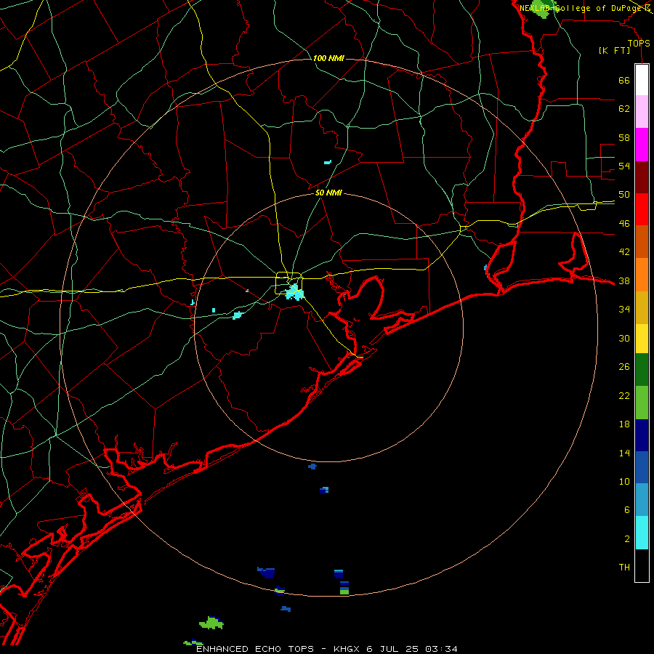Click the legend value 62
Viewport: 654px width, 654px height.
tap(624, 108)
